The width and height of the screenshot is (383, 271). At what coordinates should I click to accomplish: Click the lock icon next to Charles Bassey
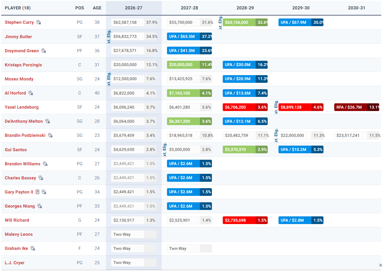[41, 178]
